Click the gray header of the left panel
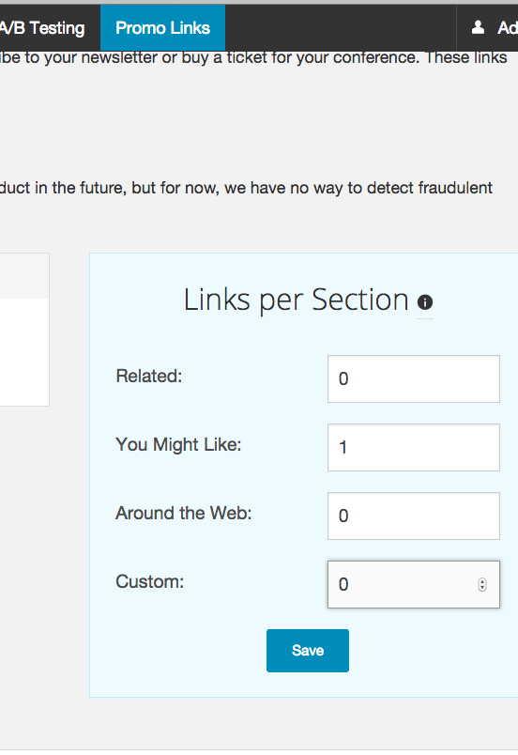The image size is (518, 755). click(x=24, y=276)
